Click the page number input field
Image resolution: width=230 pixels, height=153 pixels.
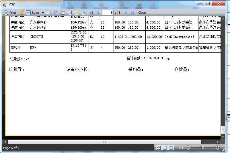click(x=108, y=13)
